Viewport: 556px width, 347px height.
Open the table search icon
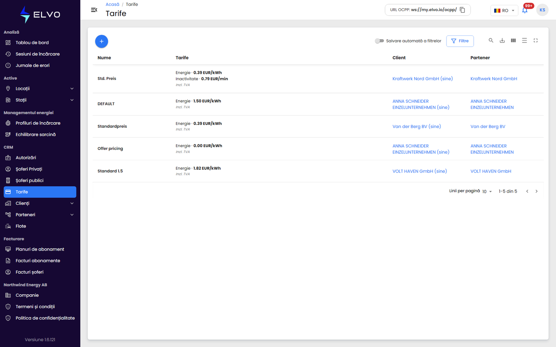coord(491,41)
